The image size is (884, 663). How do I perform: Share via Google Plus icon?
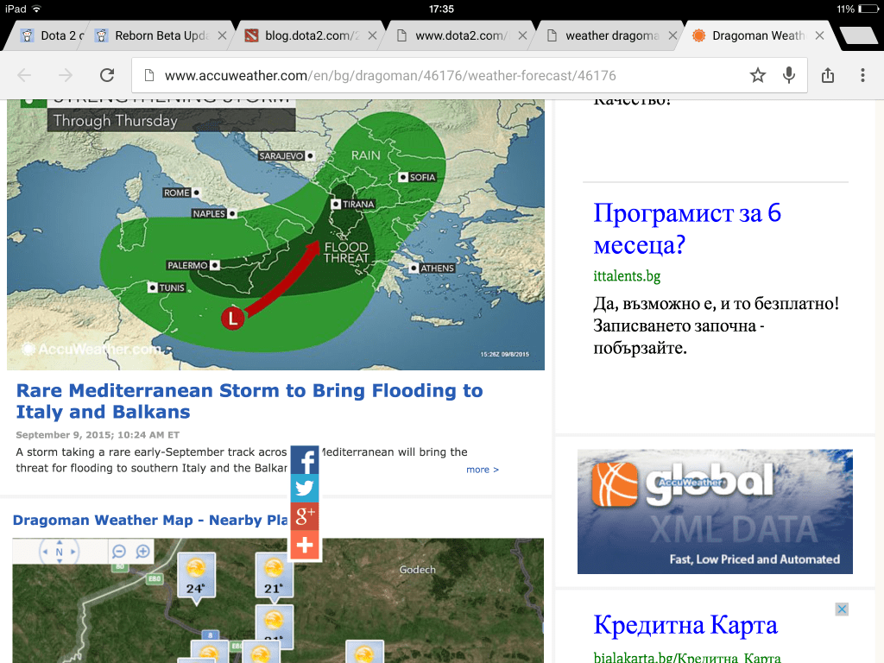point(305,517)
